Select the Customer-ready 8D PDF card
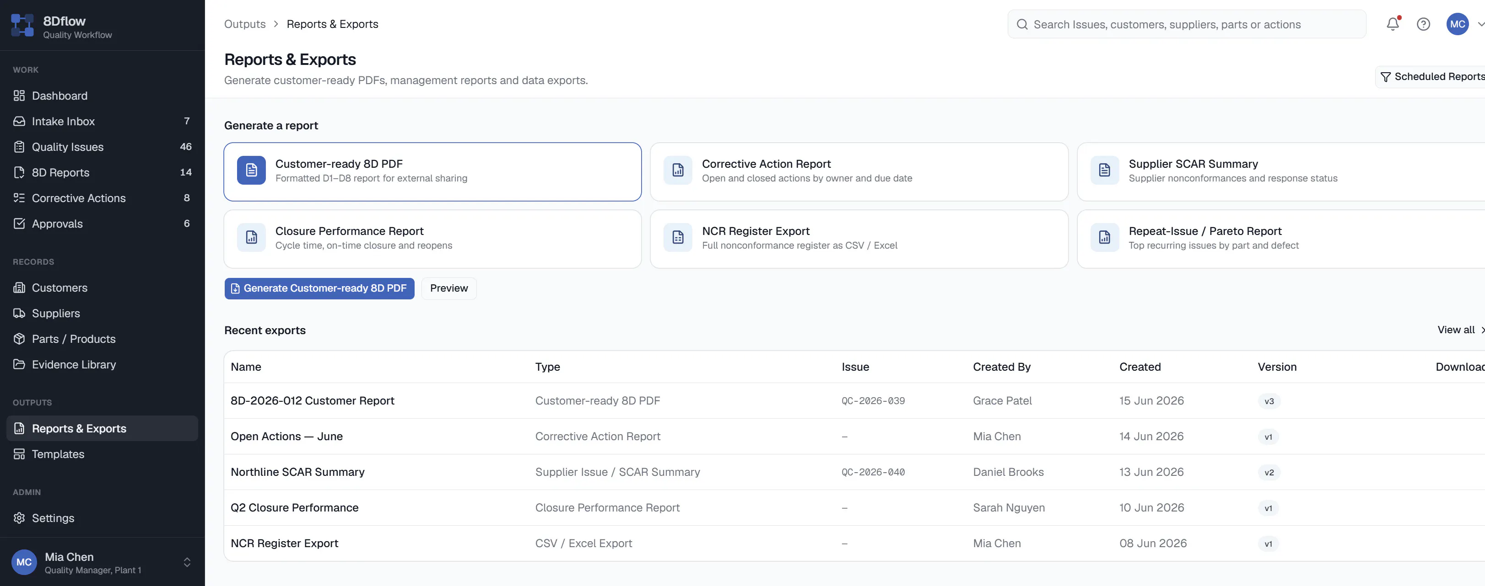Viewport: 1485px width, 586px height. [x=432, y=171]
